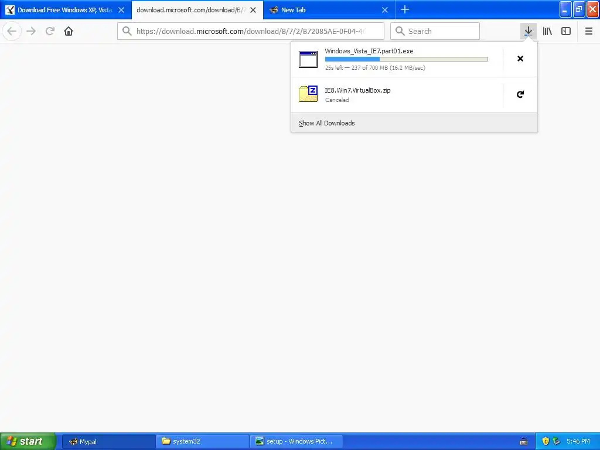Close the New Tab tab
Viewport: 600px width, 450px height.
coord(385,10)
